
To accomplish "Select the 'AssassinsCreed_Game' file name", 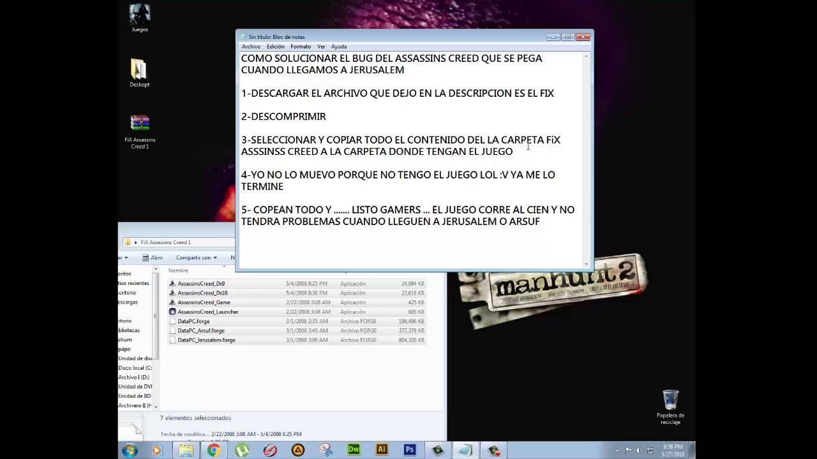I will [x=204, y=302].
